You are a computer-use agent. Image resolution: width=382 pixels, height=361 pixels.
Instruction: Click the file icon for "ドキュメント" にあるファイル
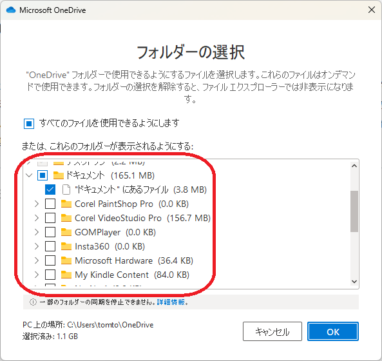point(66,190)
